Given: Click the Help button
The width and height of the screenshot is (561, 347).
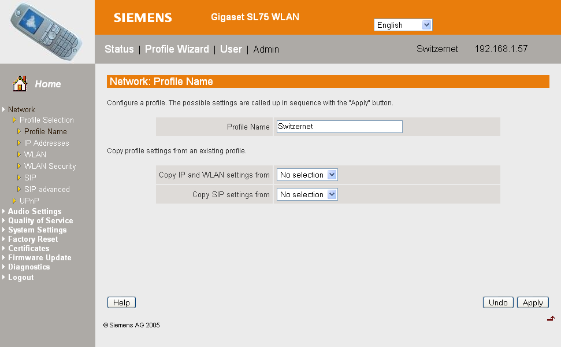Looking at the screenshot, I should (122, 302).
